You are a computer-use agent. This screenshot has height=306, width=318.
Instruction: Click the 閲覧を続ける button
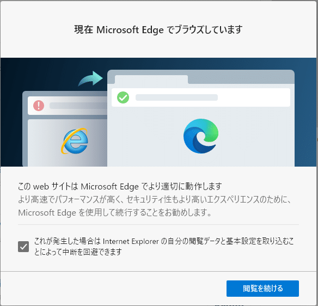(262, 289)
